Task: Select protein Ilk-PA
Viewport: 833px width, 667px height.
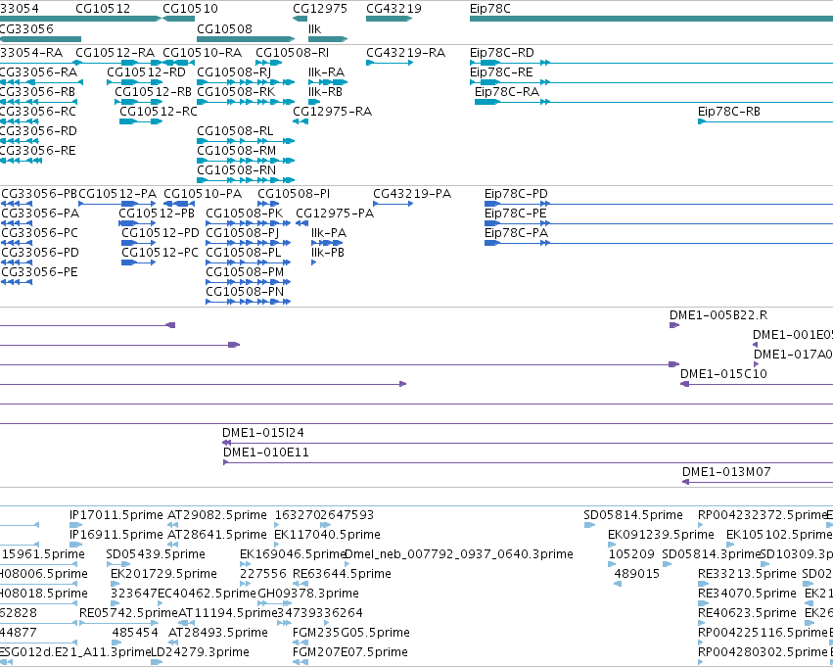Action: 329,233
